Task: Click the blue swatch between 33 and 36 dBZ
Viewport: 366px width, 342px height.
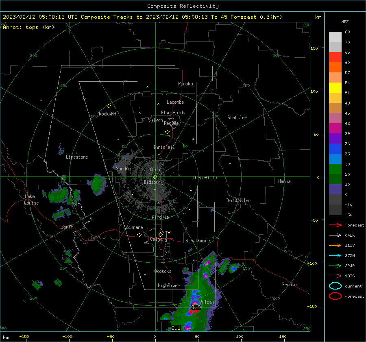Action: [x=335, y=149]
